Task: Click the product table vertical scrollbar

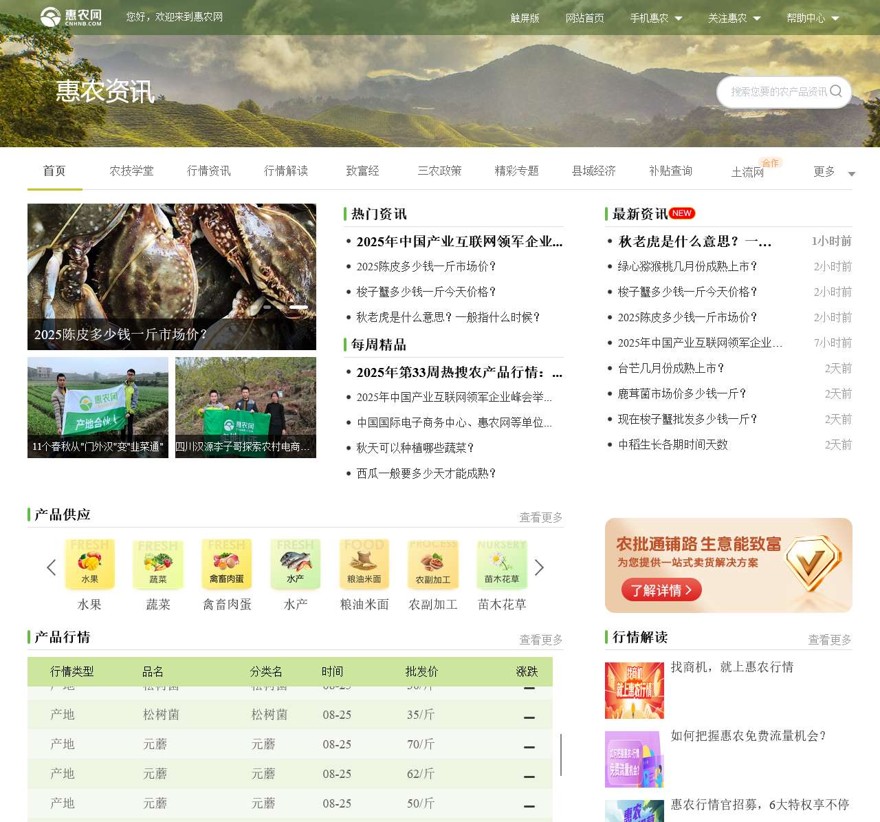Action: pyautogui.click(x=561, y=755)
